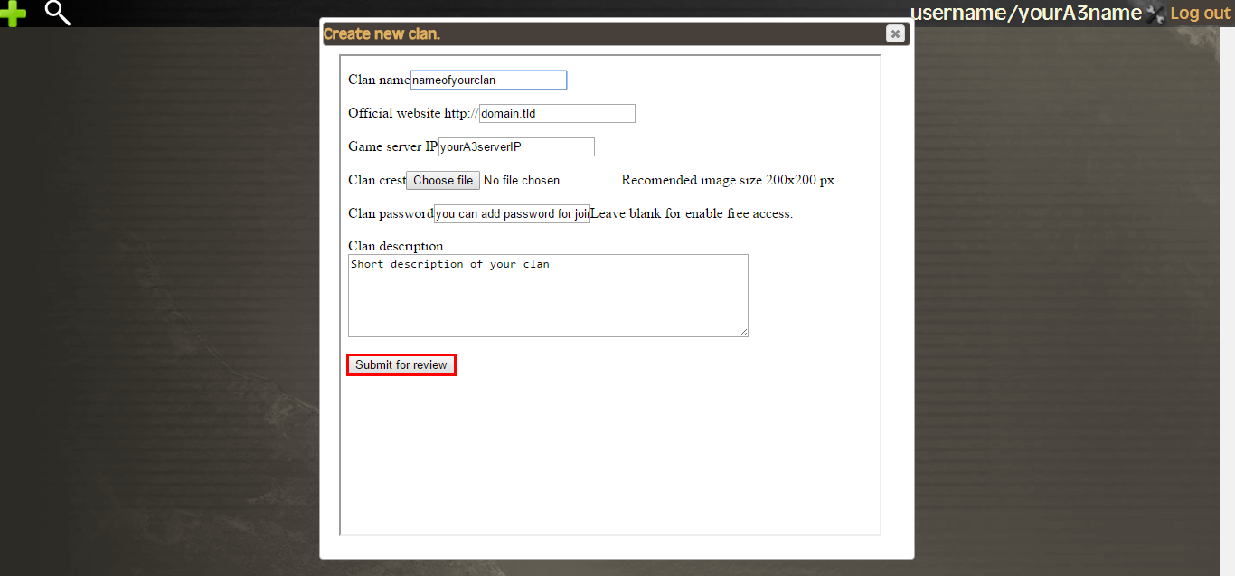
Task: Focus the Clan name input field
Action: (x=488, y=80)
